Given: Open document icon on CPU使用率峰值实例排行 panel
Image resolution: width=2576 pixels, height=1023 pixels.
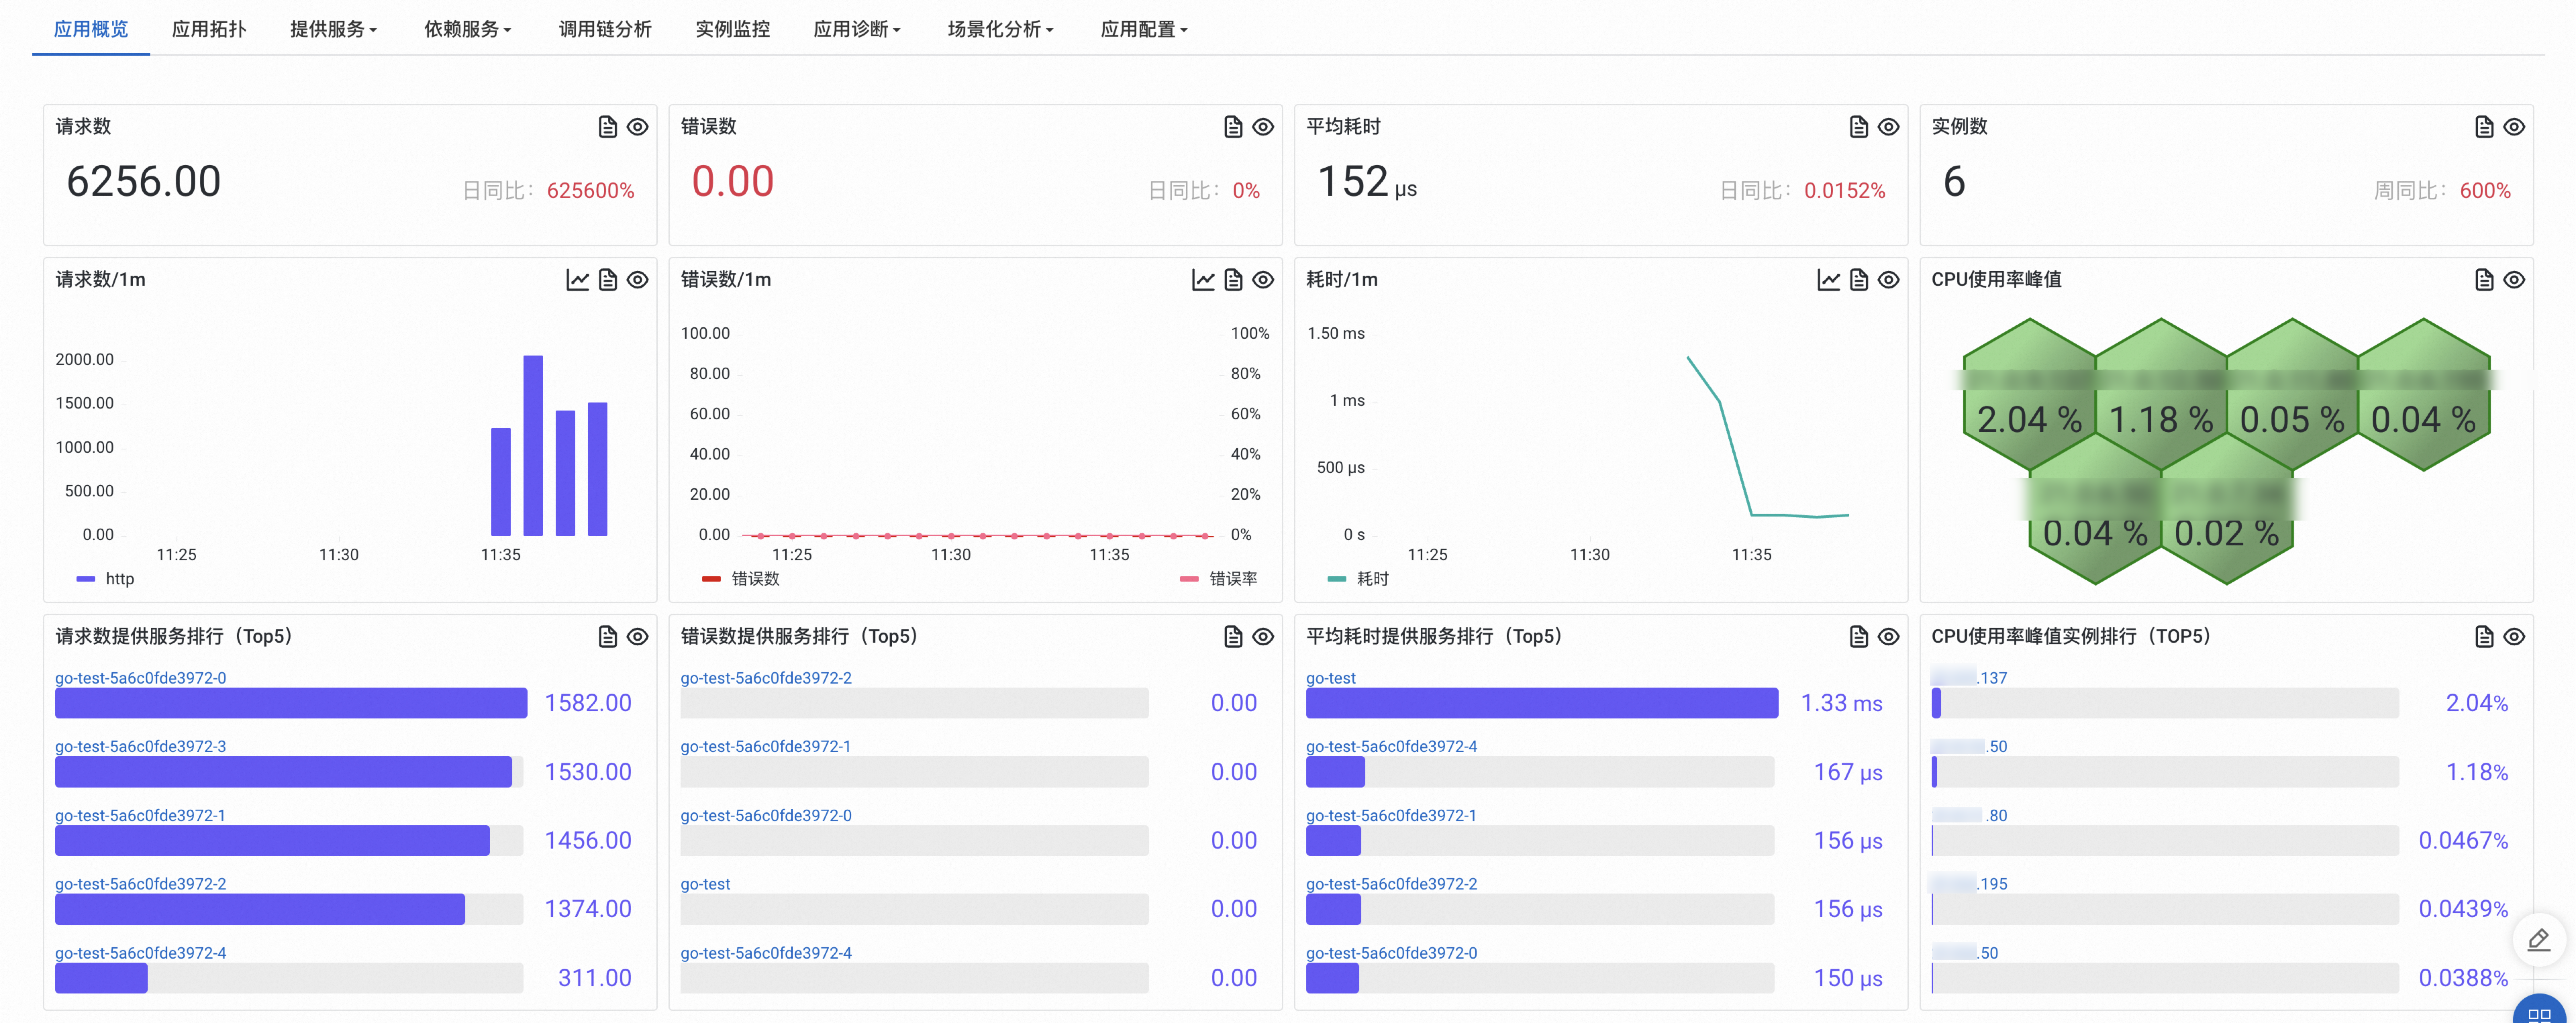Looking at the screenshot, I should point(2484,636).
